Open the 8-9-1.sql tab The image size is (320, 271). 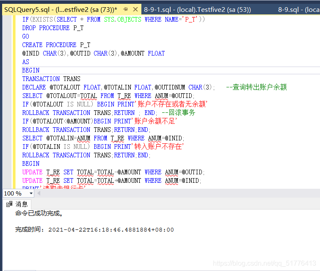[x=197, y=10]
